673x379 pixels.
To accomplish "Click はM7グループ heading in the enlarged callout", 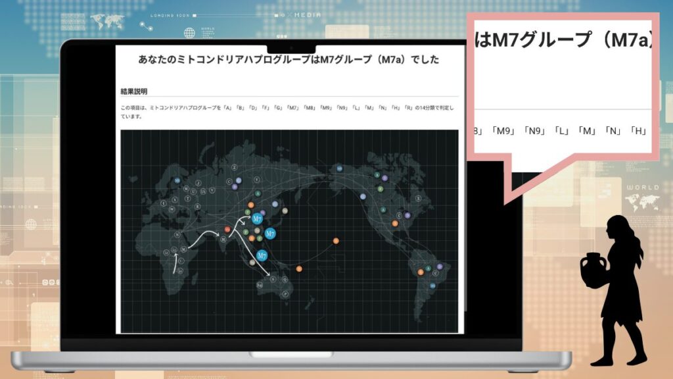I will [x=563, y=39].
